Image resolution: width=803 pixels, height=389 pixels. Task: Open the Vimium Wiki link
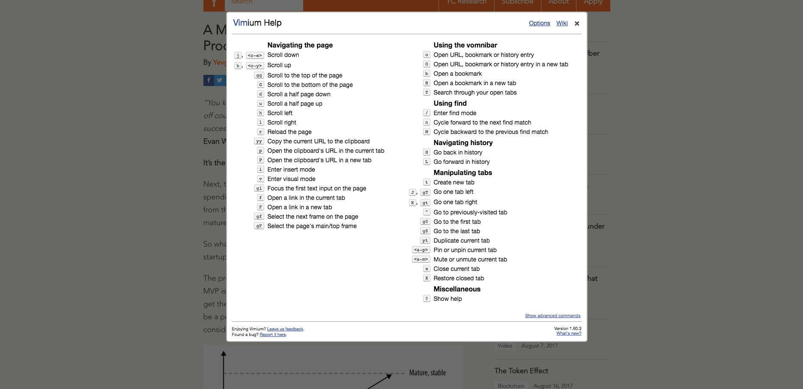[562, 23]
